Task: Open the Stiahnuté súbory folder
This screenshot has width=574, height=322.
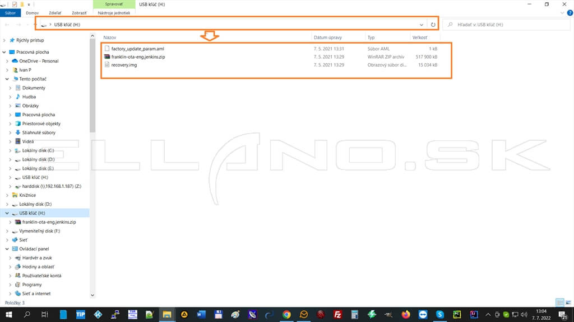Action: [x=39, y=132]
